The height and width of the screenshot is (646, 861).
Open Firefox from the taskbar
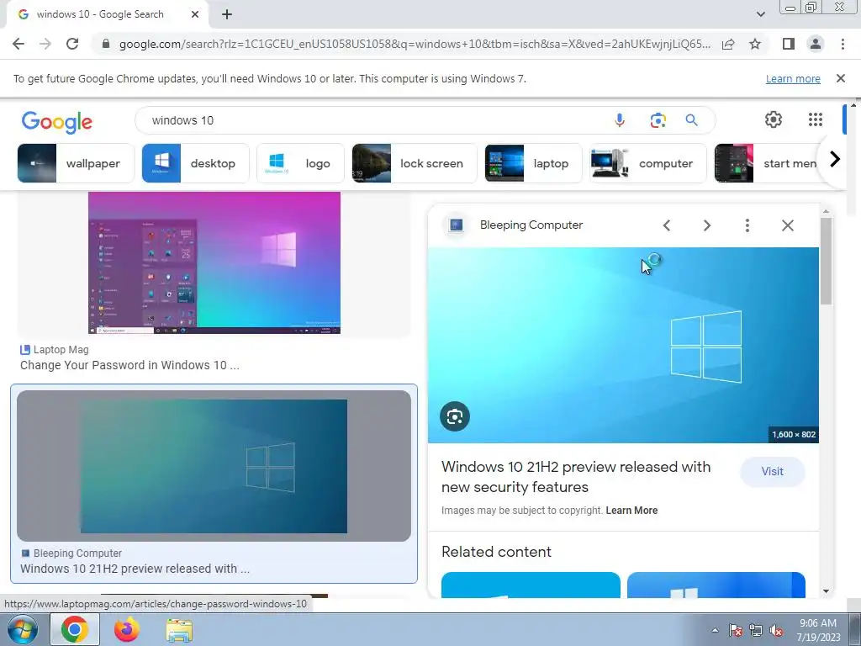coord(127,629)
